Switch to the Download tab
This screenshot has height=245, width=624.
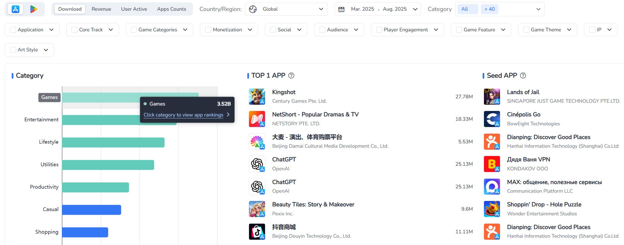tap(70, 9)
